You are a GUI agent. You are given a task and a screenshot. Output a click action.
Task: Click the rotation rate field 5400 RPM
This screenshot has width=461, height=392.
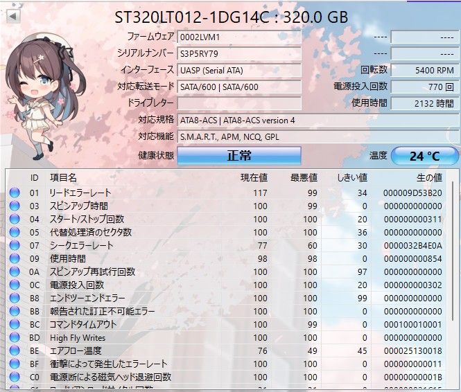point(425,71)
